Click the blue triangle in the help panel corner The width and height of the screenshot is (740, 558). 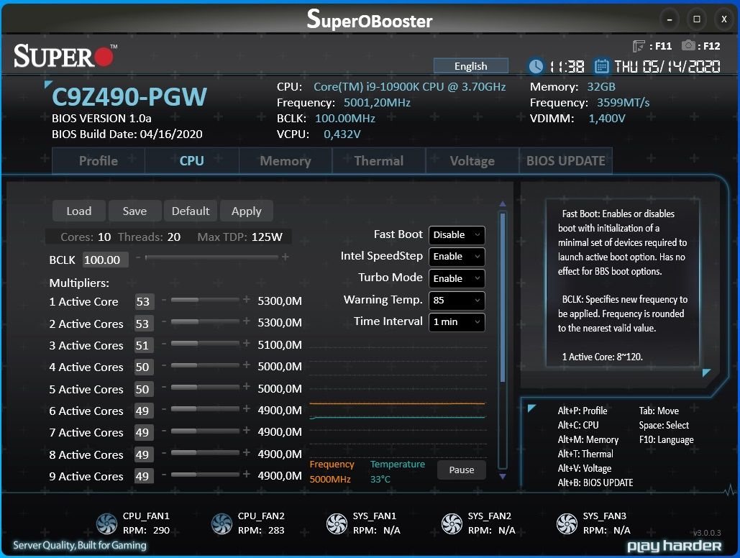tap(706, 372)
